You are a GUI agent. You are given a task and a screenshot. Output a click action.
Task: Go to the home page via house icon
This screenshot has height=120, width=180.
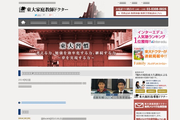click(23, 22)
